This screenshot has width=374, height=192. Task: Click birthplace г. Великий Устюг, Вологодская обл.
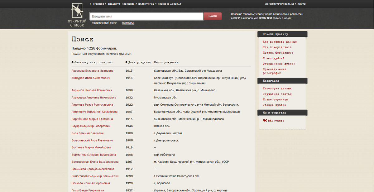tap(177, 176)
